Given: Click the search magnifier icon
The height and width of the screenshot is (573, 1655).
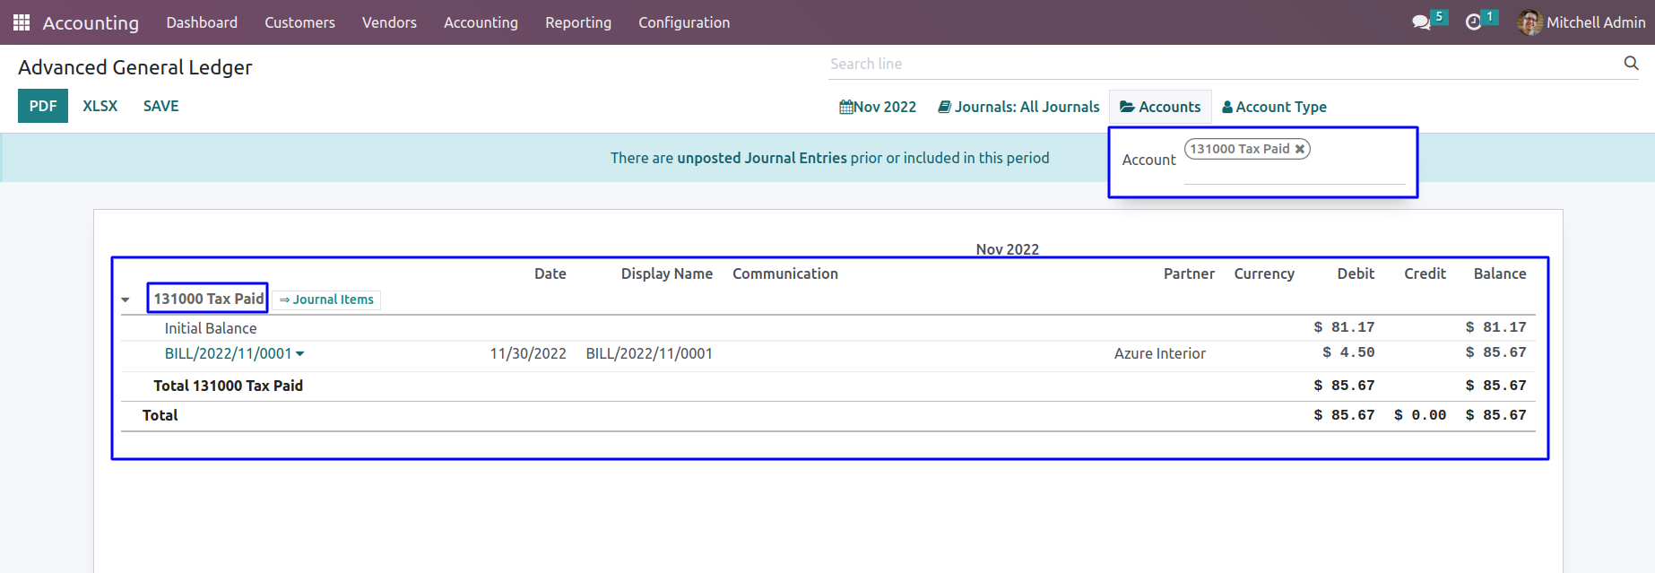Looking at the screenshot, I should 1631,63.
